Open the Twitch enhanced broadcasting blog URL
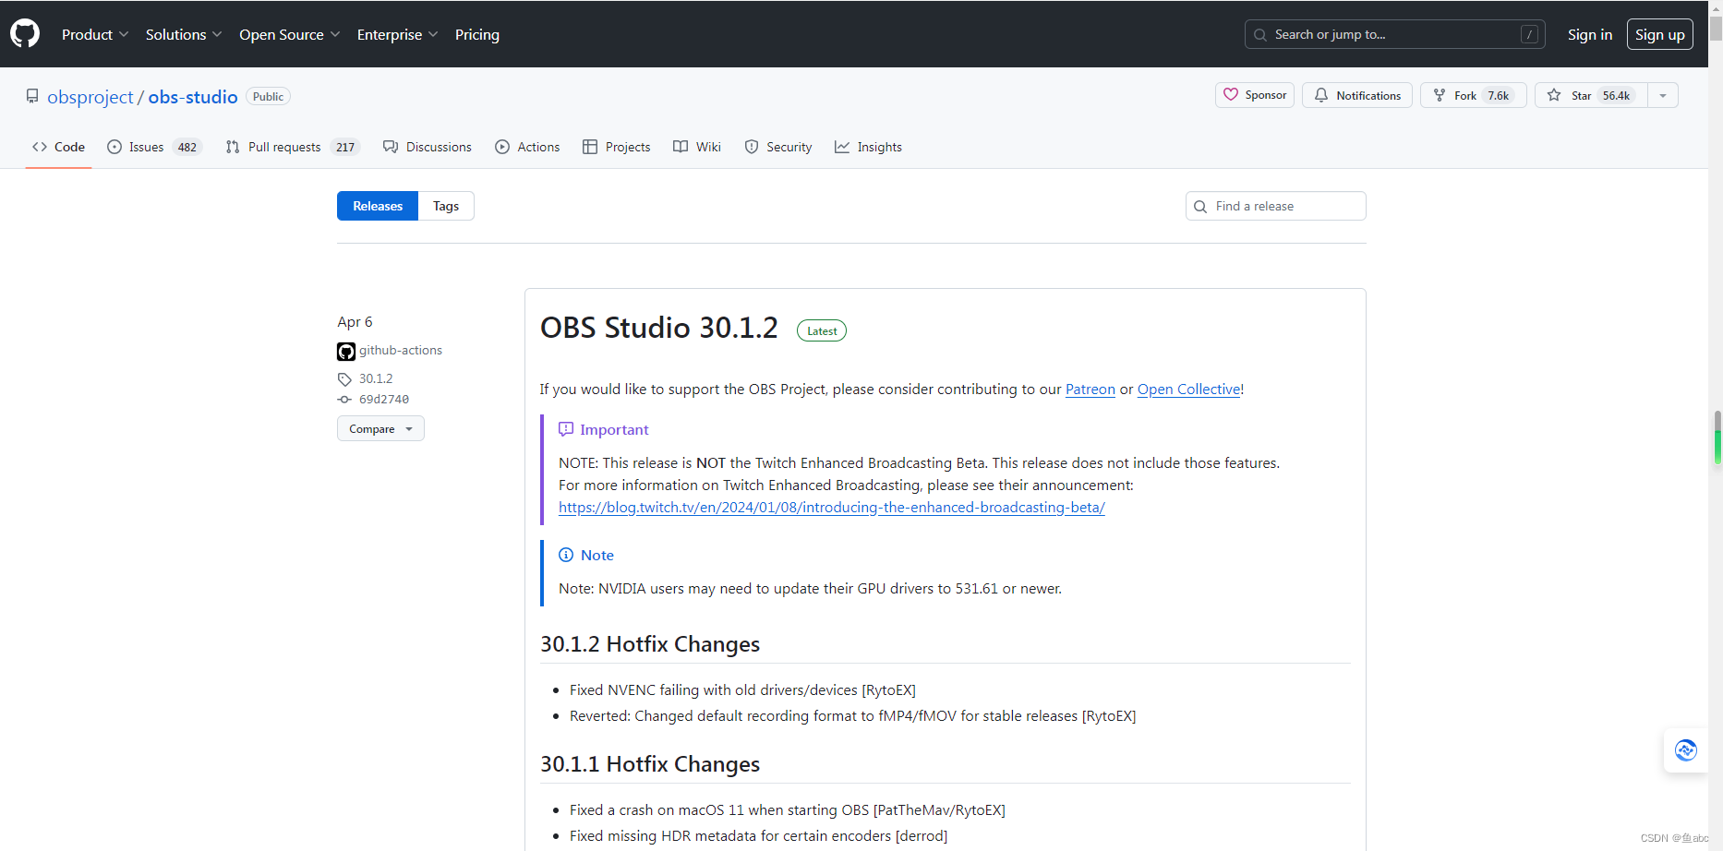Screen dimensions: 1723x851 click(x=832, y=508)
